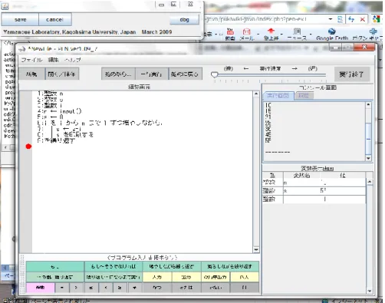Open the dropdown arrow next to the mail icon

click(258, 34)
